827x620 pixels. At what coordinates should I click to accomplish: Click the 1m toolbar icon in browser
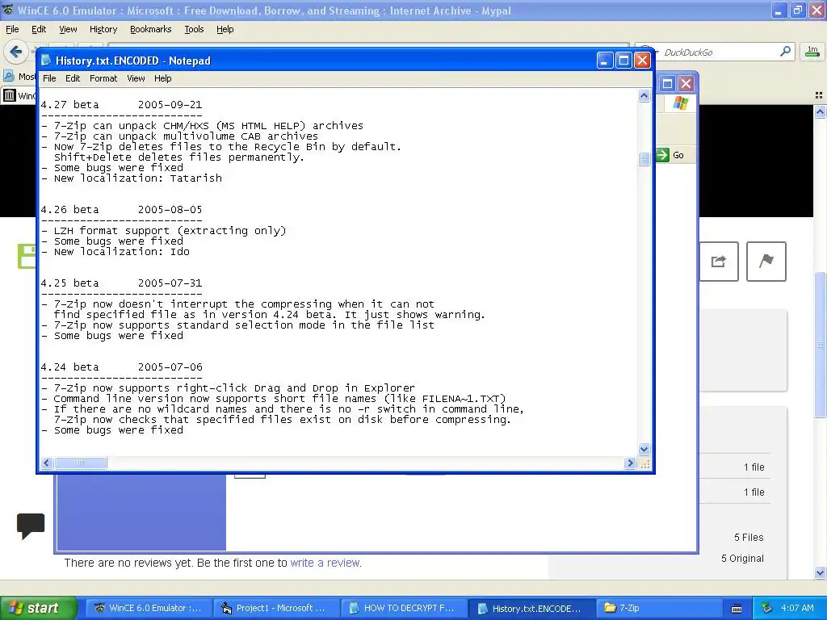pyautogui.click(x=812, y=51)
